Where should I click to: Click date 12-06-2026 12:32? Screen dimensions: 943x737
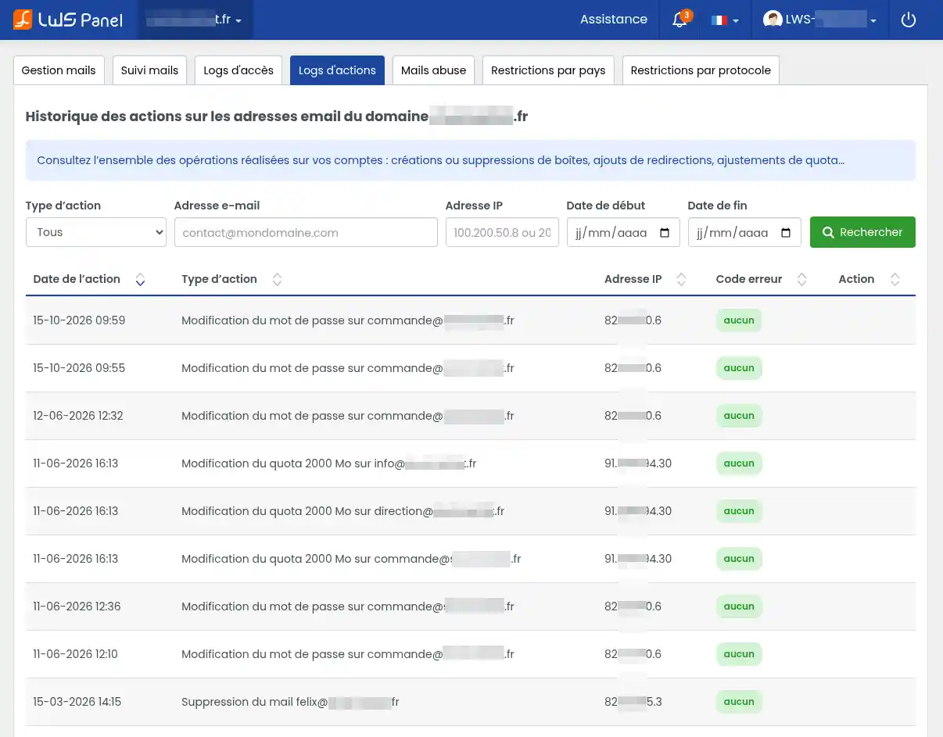78,416
